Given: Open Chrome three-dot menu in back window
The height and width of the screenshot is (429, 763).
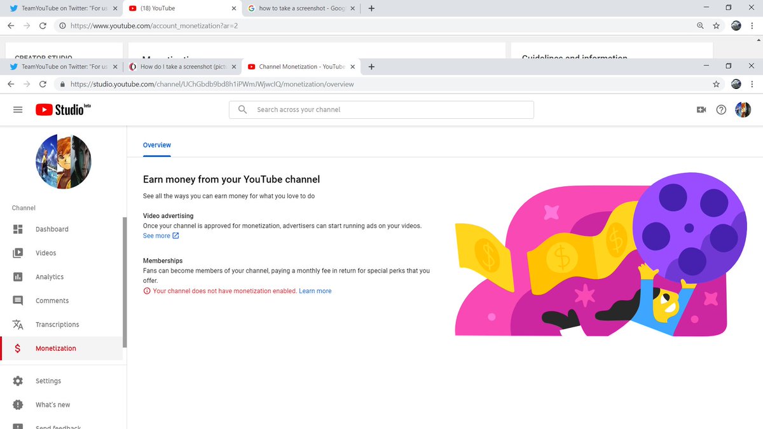Looking at the screenshot, I should [753, 26].
